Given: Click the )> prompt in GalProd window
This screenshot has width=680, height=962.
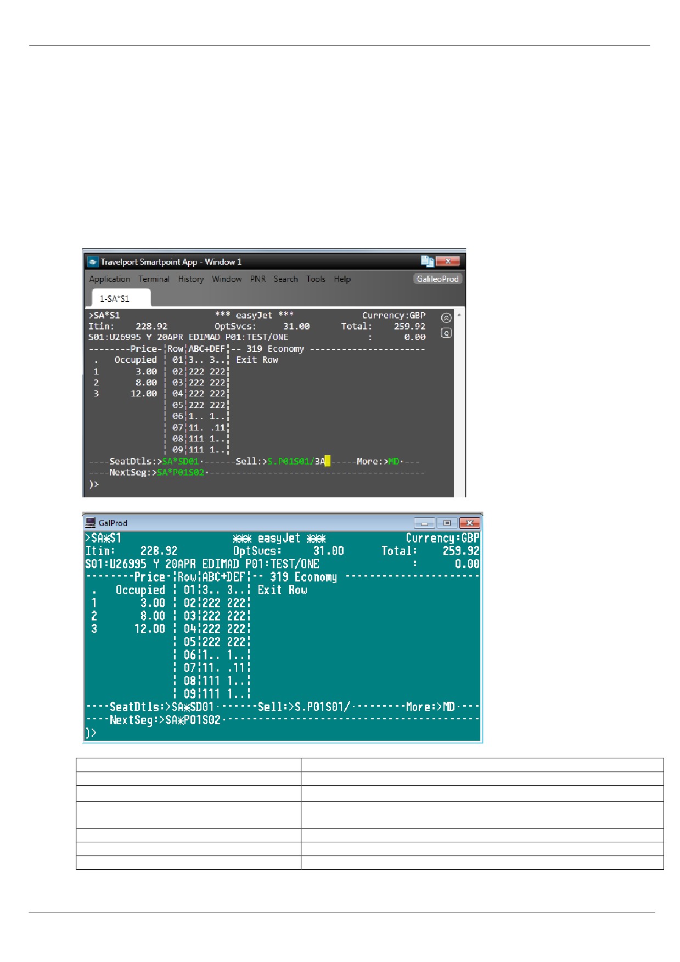Looking at the screenshot, I should point(91,732).
